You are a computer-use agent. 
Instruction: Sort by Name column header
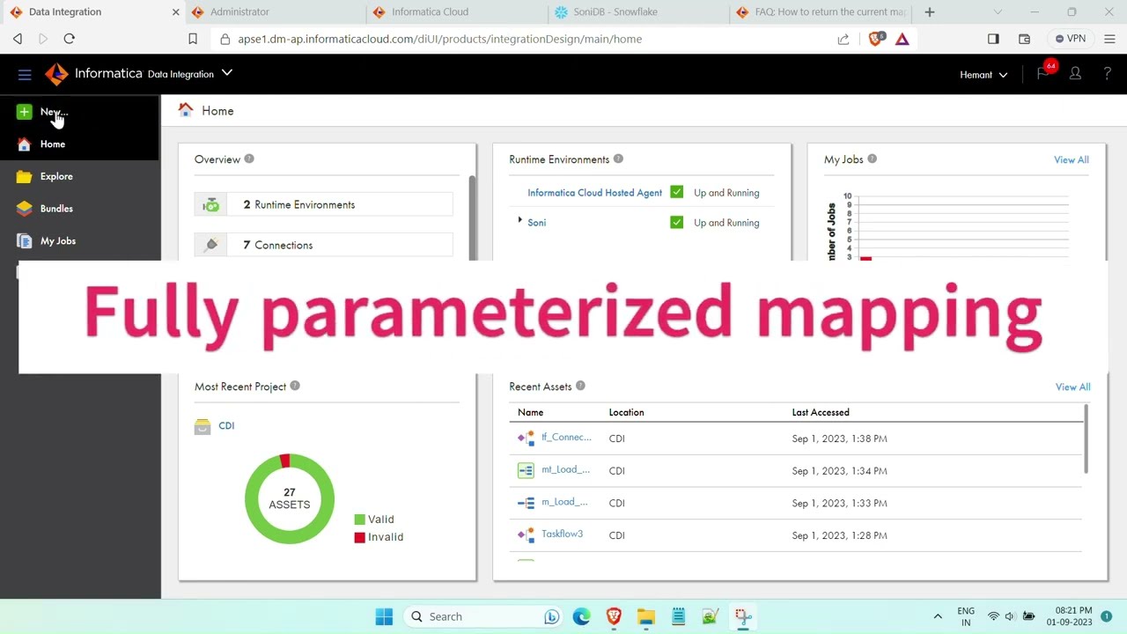click(530, 412)
